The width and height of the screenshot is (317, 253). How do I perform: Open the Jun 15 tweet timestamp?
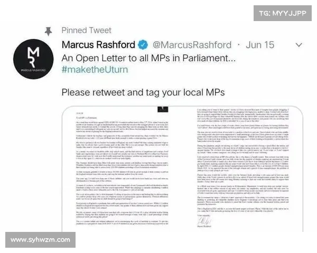coord(260,45)
